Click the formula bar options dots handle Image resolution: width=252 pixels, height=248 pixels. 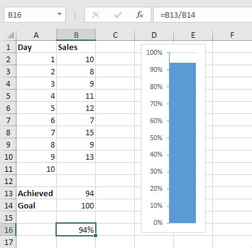tap(75, 15)
